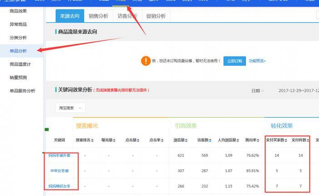This screenshot has width=319, height=196.
Task: Sort table by 点击率 arrows
Action: 162,140
